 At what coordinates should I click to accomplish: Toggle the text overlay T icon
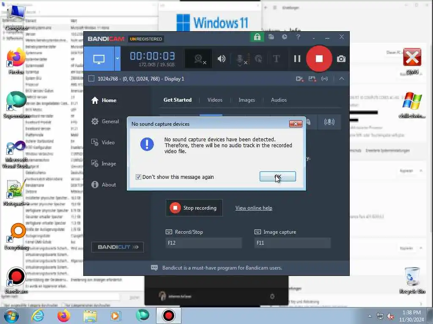point(276,59)
